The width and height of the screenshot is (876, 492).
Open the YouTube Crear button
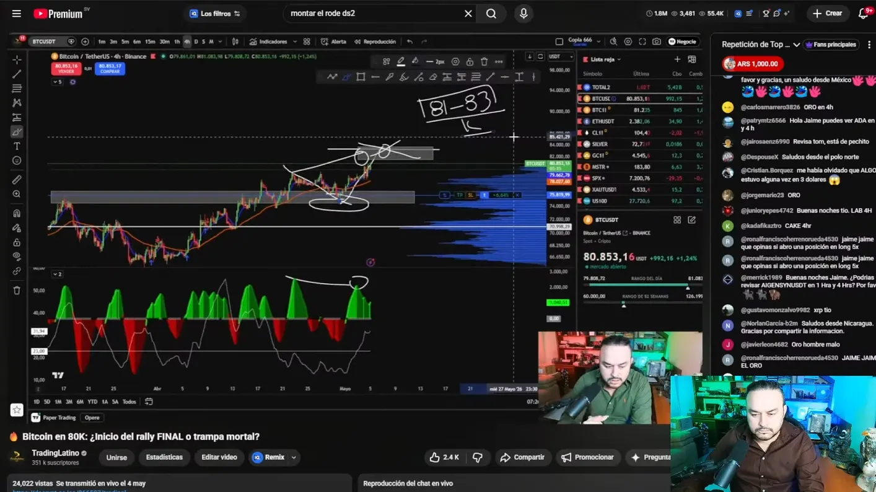pos(828,13)
